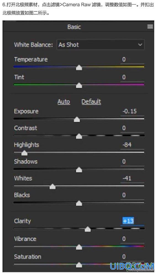
Task: Click the Highlights slider handle
Action: click(24, 153)
